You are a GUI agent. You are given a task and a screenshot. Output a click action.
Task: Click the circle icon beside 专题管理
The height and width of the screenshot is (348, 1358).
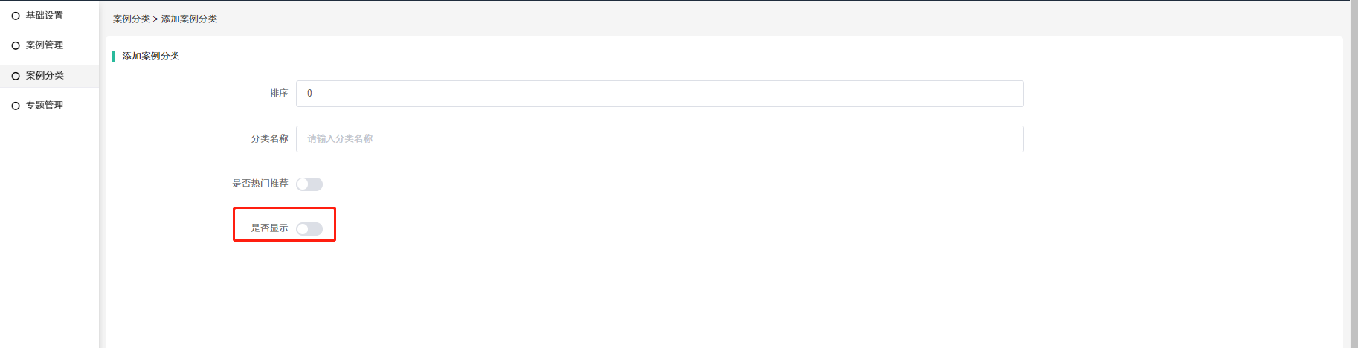(16, 106)
